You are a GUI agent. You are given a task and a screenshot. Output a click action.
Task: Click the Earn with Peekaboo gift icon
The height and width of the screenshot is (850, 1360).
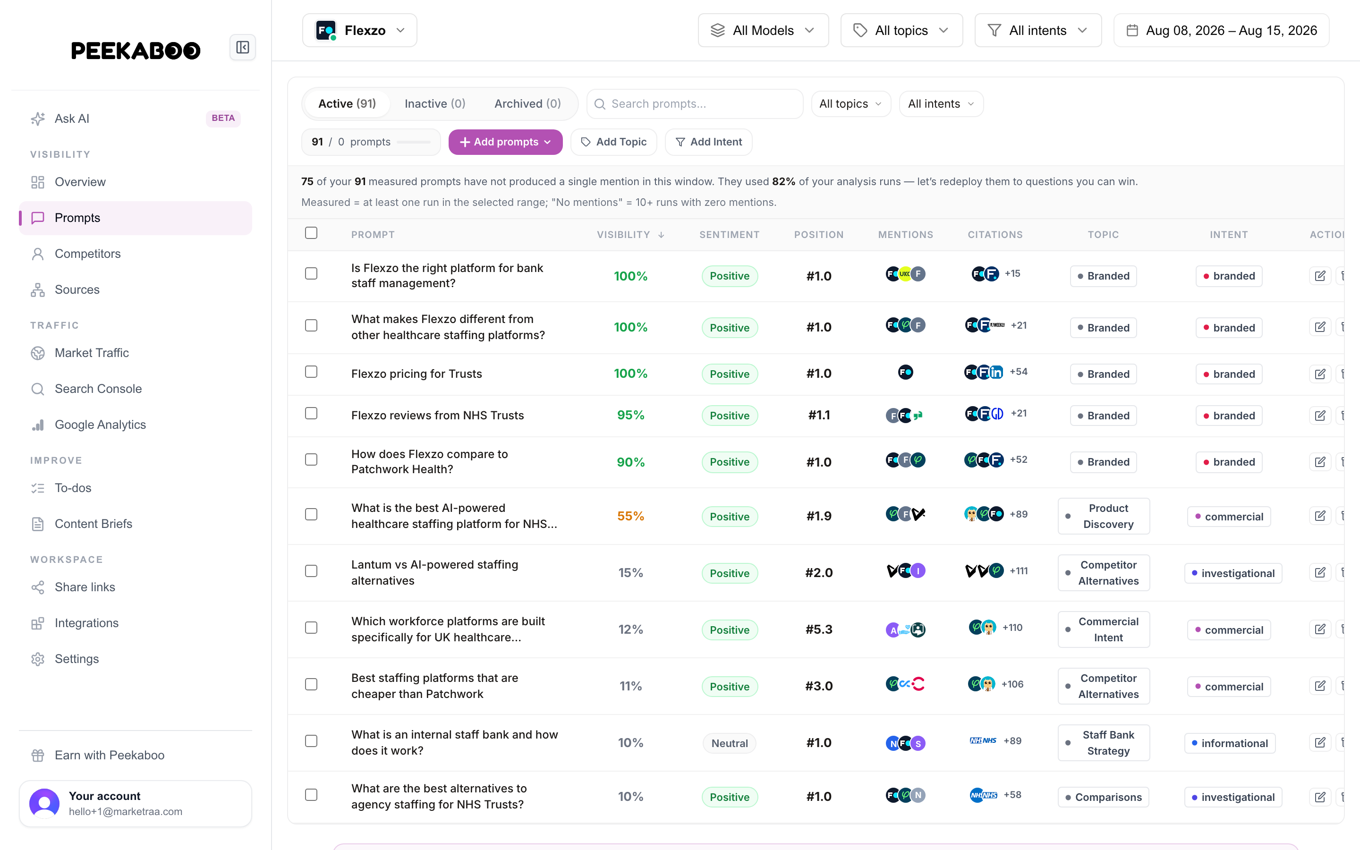[38, 756]
